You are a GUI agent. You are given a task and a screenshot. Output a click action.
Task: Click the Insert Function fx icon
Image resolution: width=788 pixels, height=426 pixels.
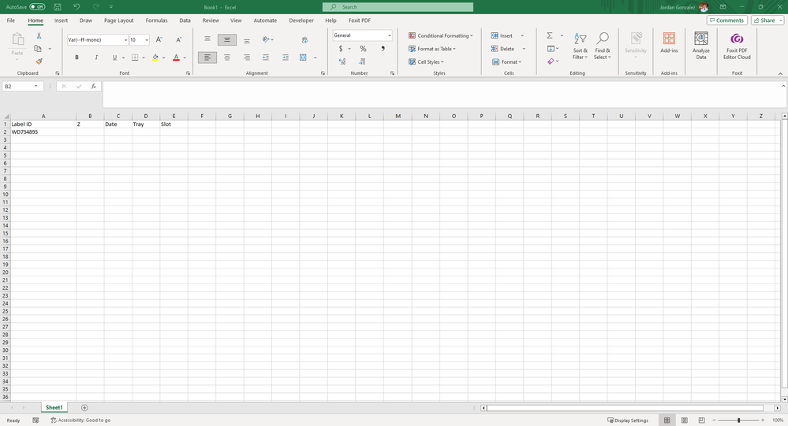[94, 87]
